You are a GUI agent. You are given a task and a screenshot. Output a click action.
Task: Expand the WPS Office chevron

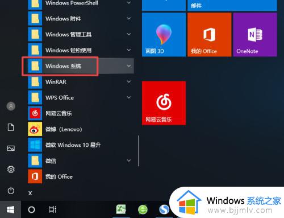click(x=129, y=97)
